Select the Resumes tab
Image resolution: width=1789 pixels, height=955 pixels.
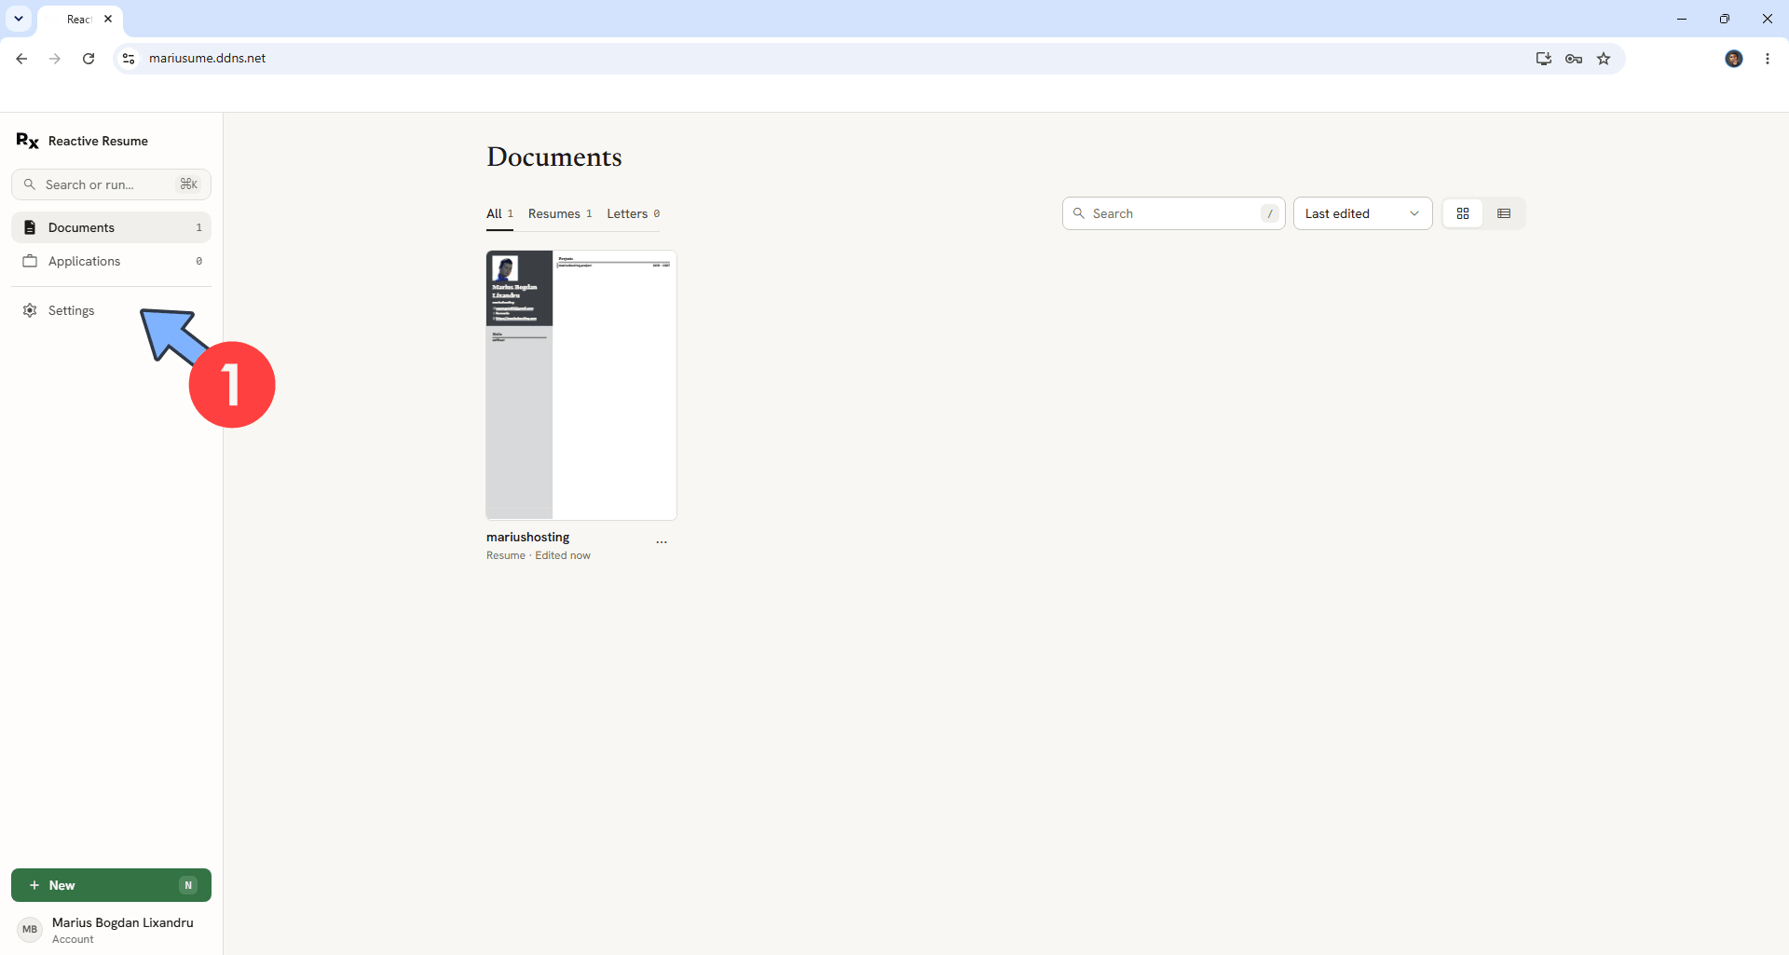click(560, 213)
